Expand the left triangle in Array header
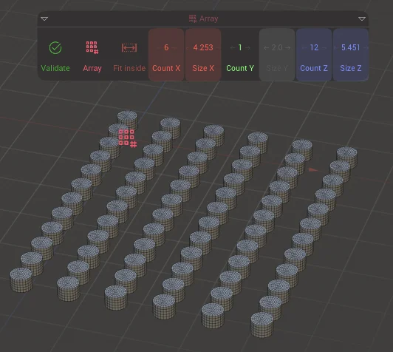Viewport: 393px width, 352px height. click(44, 18)
